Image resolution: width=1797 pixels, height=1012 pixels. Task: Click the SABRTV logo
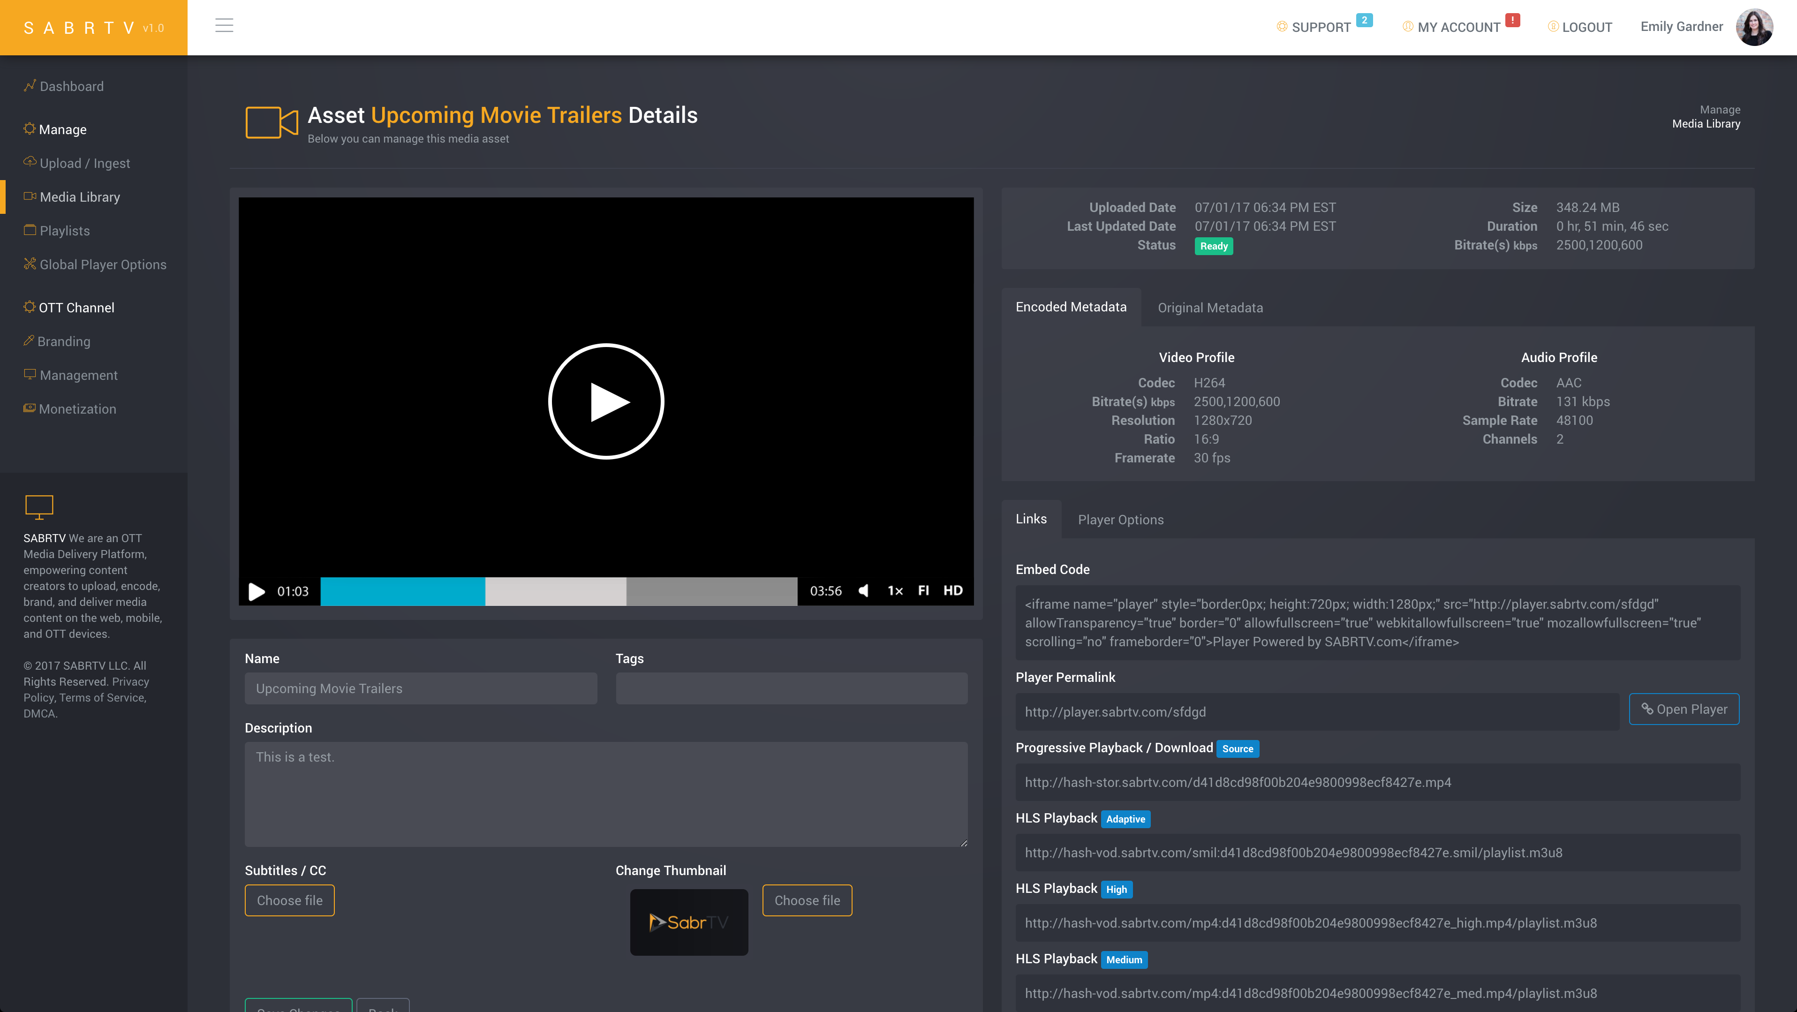(x=93, y=28)
